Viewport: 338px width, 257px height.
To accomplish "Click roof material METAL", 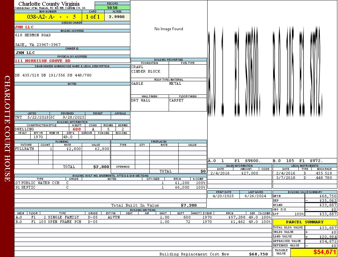I will [175, 84].
